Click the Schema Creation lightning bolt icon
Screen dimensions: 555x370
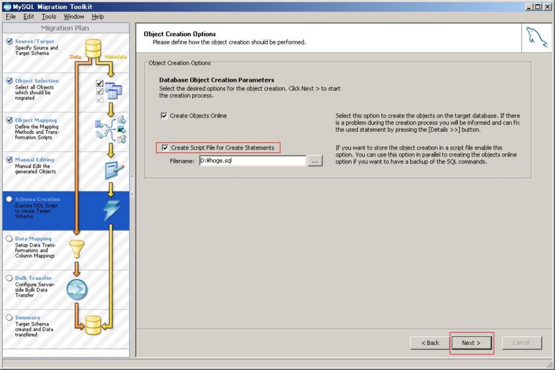click(112, 211)
